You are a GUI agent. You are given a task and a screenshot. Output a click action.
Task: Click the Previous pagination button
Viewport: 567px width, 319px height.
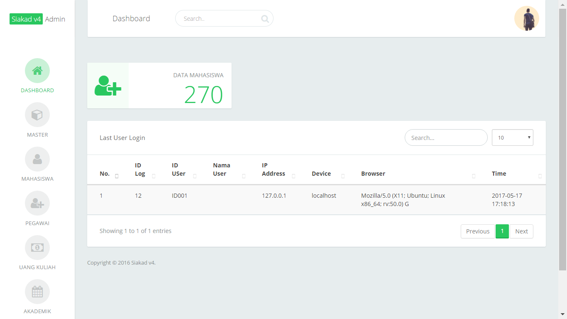477,231
